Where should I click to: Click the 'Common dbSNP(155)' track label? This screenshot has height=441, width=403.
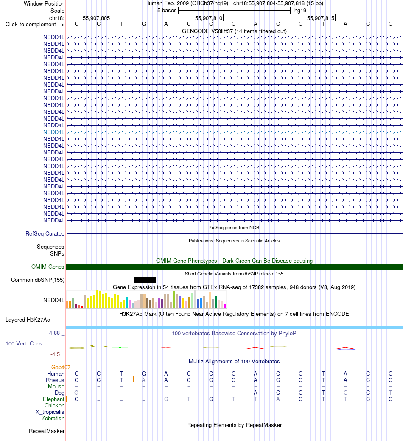click(x=38, y=280)
